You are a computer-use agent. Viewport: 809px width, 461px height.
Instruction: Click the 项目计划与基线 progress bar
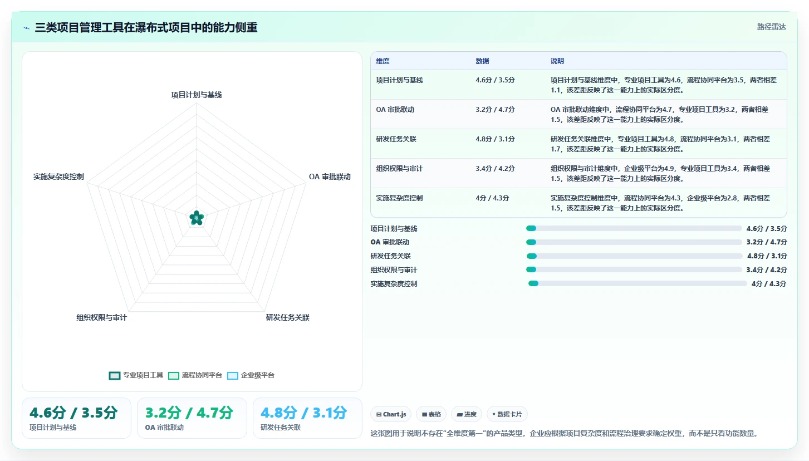click(634, 228)
